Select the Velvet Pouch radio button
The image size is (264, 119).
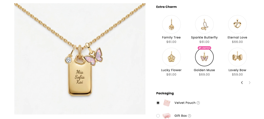pos(158,103)
